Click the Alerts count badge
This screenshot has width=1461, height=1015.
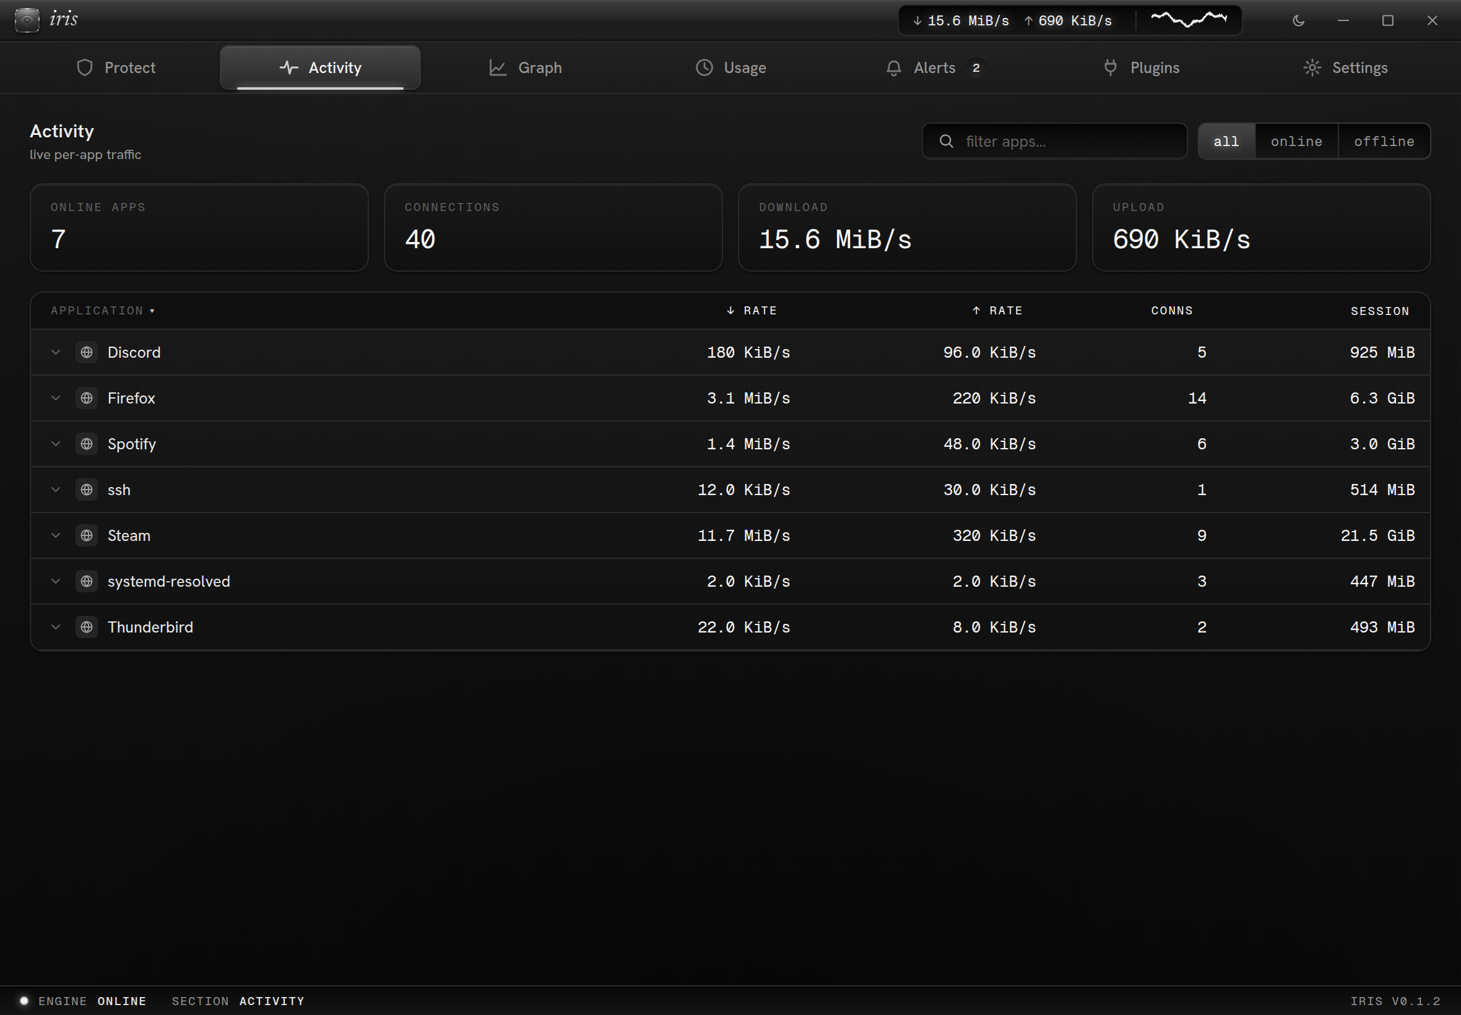click(x=976, y=67)
